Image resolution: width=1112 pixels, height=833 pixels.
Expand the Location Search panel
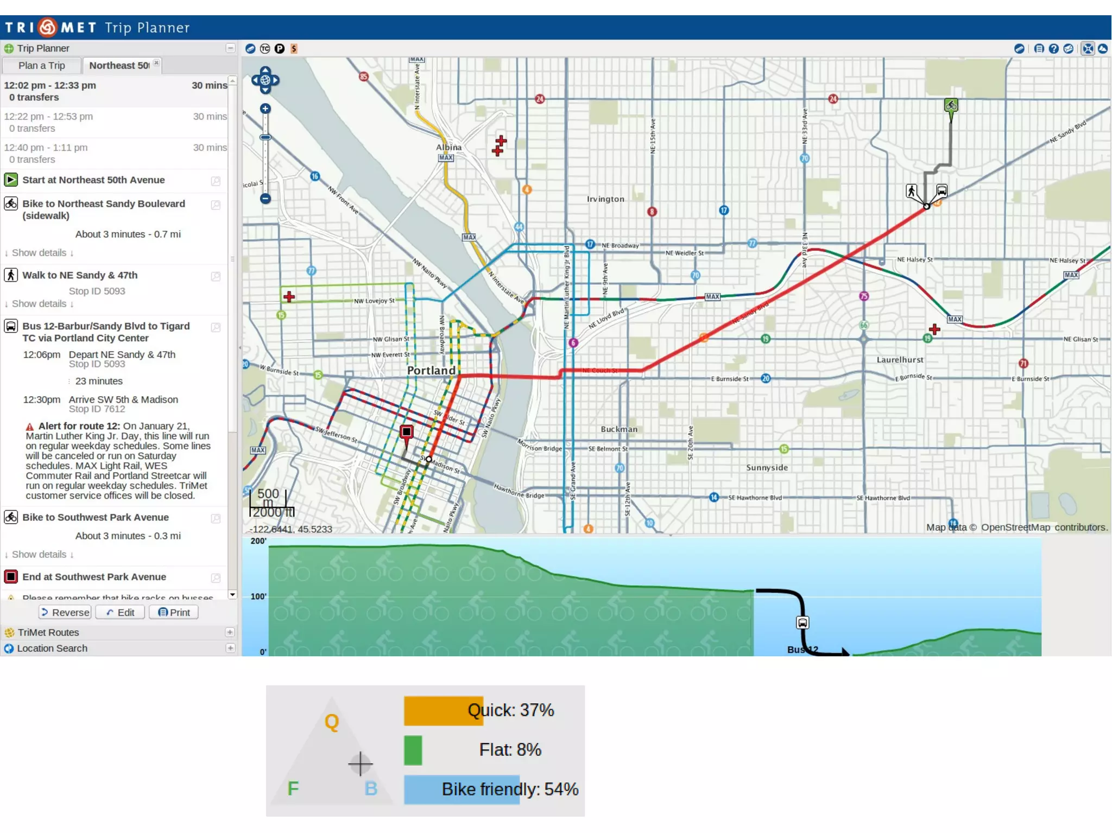coord(230,648)
